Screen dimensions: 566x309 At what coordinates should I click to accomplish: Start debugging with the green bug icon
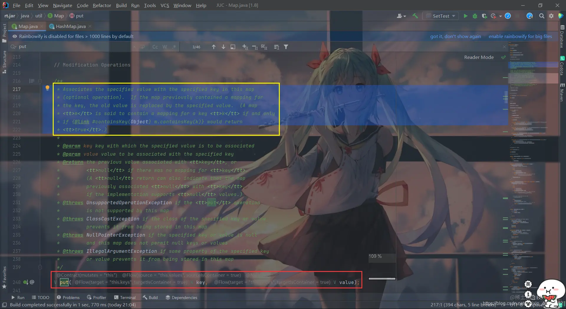tap(475, 16)
